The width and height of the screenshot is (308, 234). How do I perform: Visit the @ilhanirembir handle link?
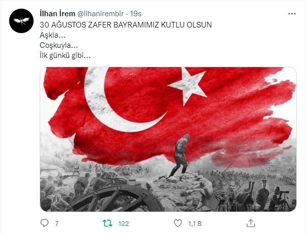tap(100, 14)
